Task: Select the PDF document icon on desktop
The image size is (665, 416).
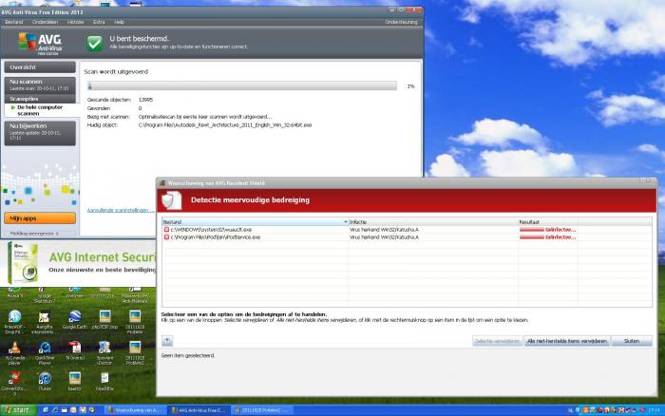Action: (x=75, y=351)
